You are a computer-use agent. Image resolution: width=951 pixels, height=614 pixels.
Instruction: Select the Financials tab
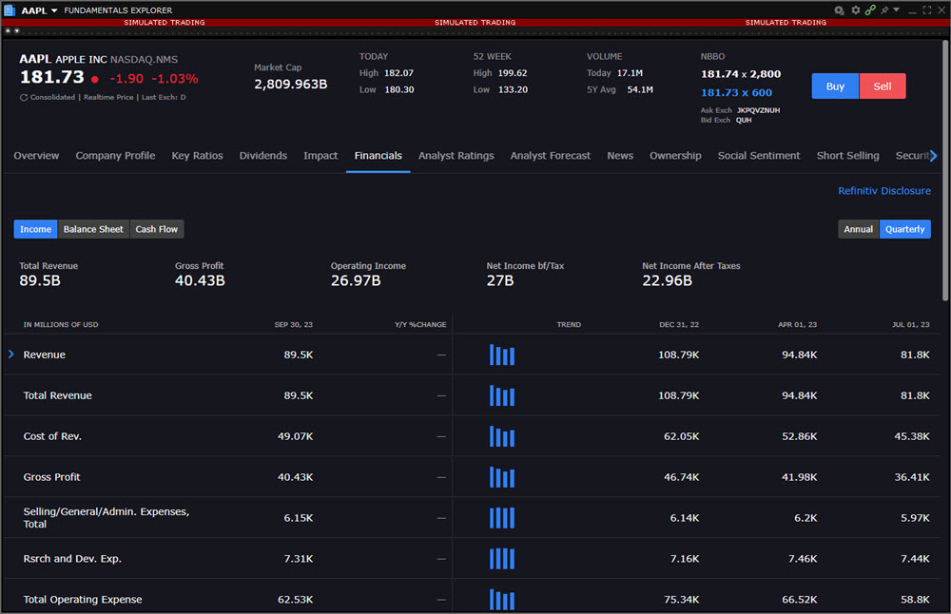point(378,156)
